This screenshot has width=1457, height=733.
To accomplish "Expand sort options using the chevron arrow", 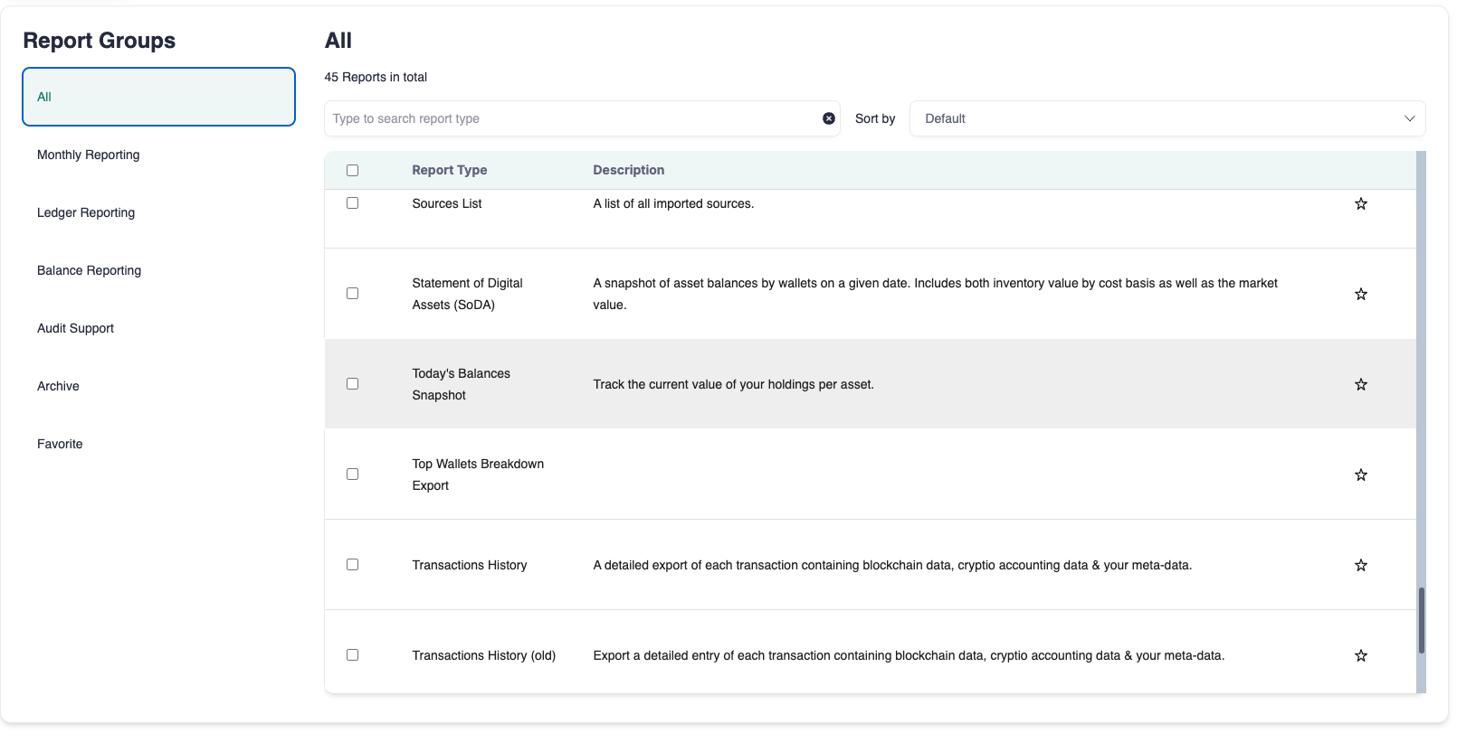I will click(x=1408, y=118).
